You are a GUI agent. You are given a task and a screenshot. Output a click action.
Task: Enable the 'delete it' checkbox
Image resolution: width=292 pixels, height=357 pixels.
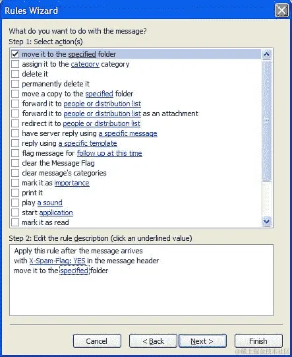point(15,74)
